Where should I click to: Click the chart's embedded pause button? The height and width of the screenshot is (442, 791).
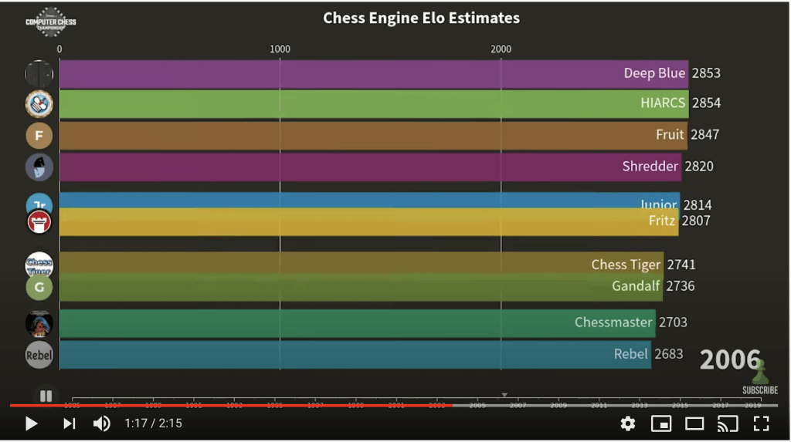pyautogui.click(x=46, y=396)
